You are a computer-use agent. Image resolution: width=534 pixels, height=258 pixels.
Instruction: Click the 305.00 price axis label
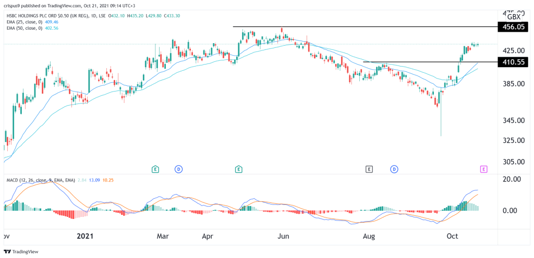[x=515, y=162]
